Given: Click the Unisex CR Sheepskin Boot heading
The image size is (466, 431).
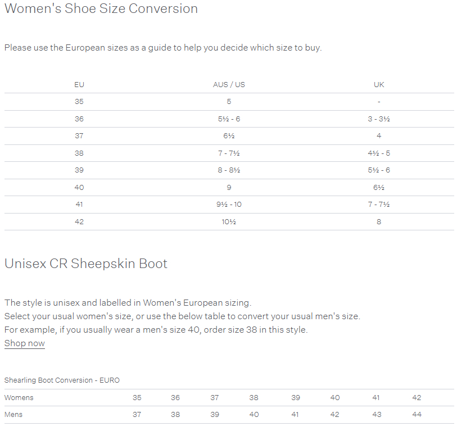Looking at the screenshot, I should click(x=86, y=264).
